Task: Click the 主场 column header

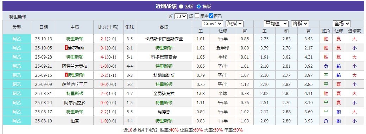Action: click(x=75, y=27)
